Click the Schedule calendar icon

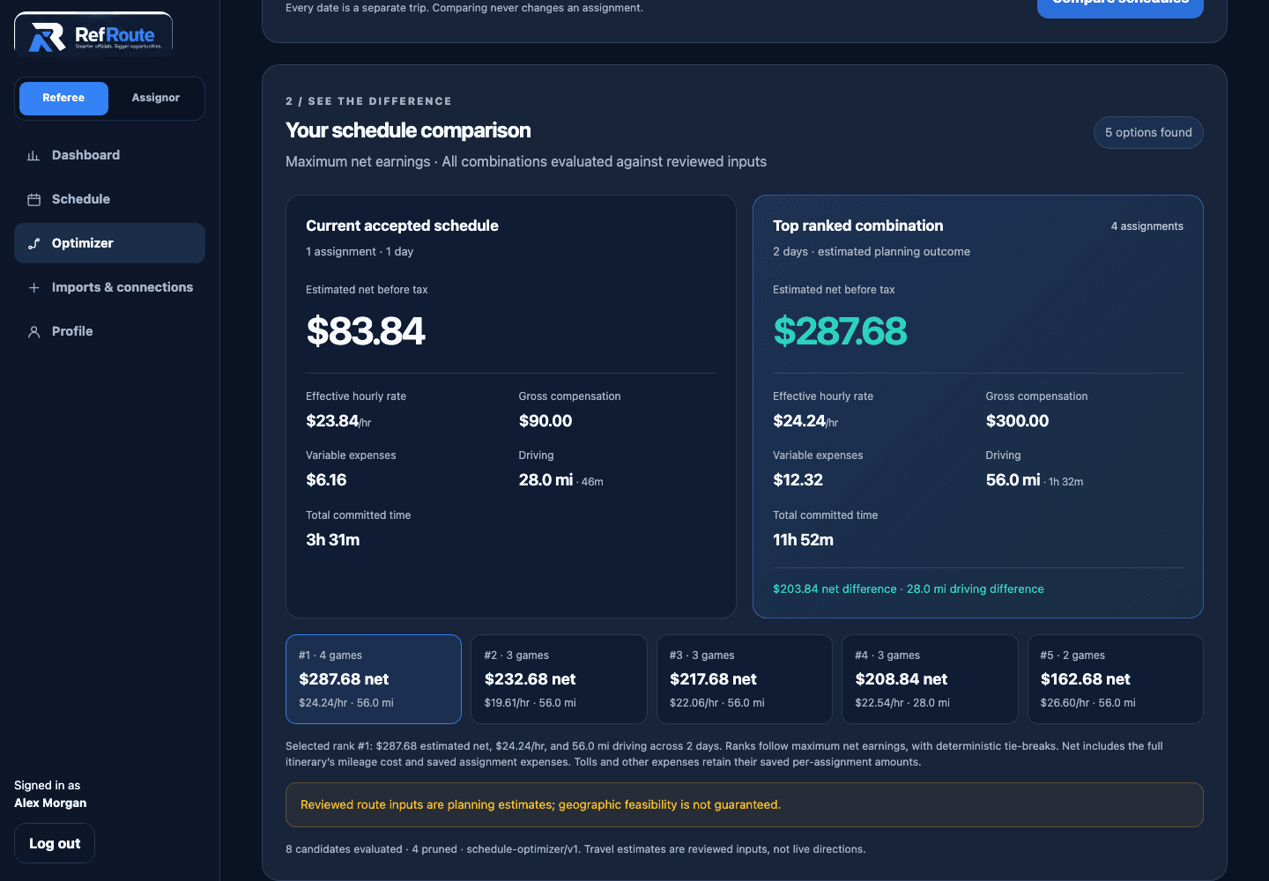point(33,200)
